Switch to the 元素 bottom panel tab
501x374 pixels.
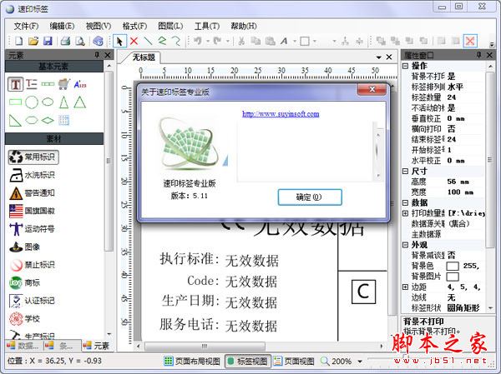click(96, 346)
